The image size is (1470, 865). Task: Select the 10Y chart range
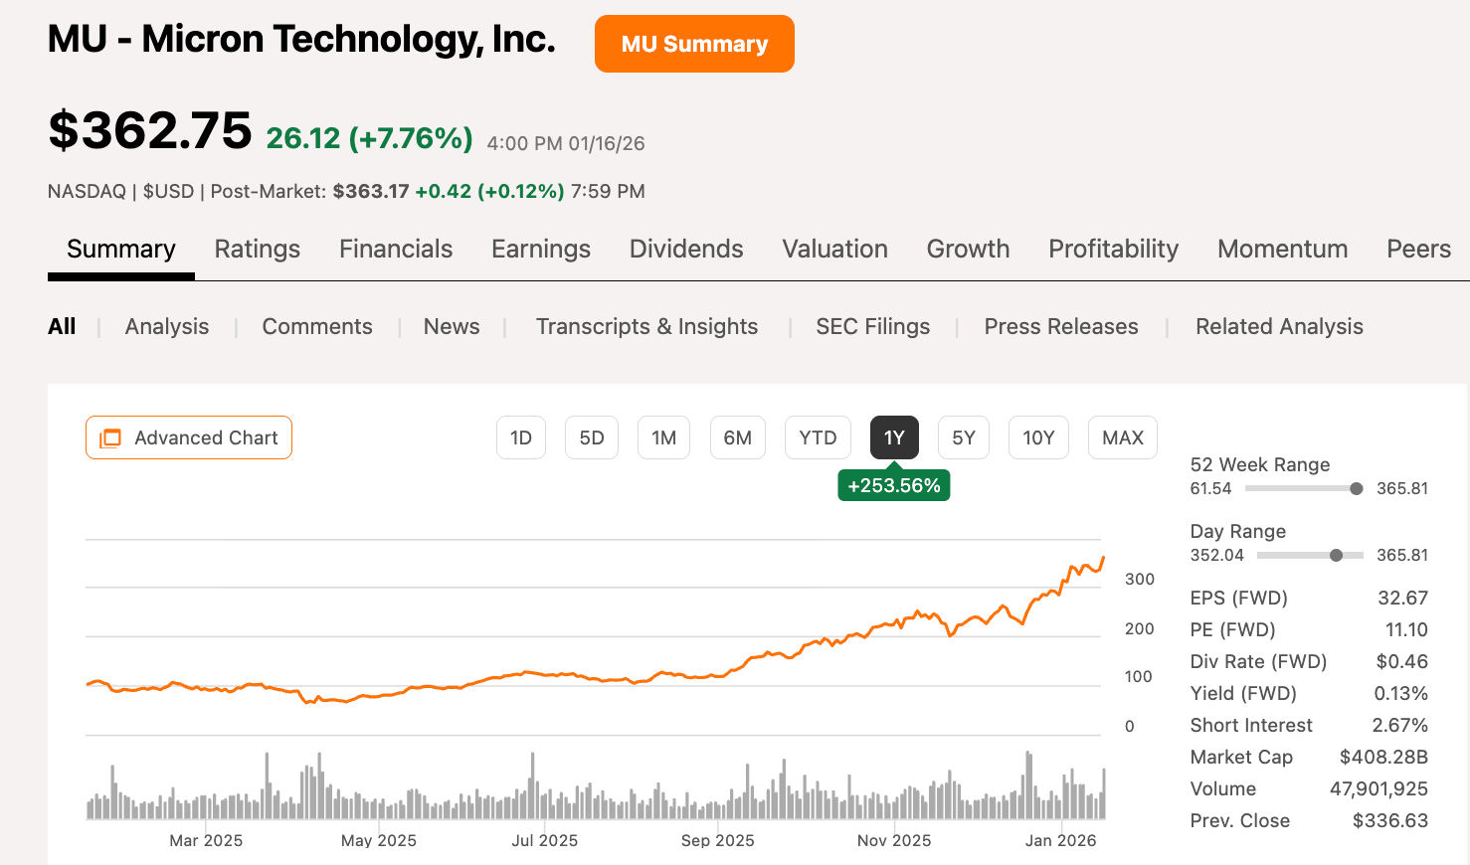coord(1038,437)
